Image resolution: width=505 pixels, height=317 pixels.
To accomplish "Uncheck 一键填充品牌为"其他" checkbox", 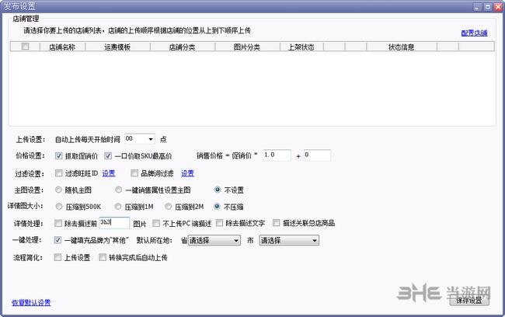I will click(x=57, y=240).
